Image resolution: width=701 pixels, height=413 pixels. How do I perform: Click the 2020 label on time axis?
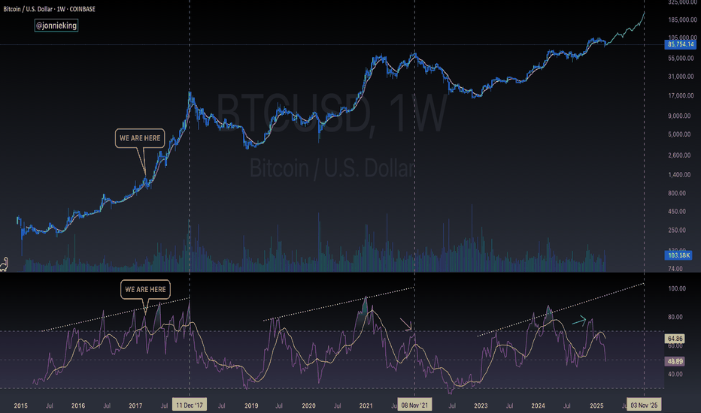[x=308, y=405]
